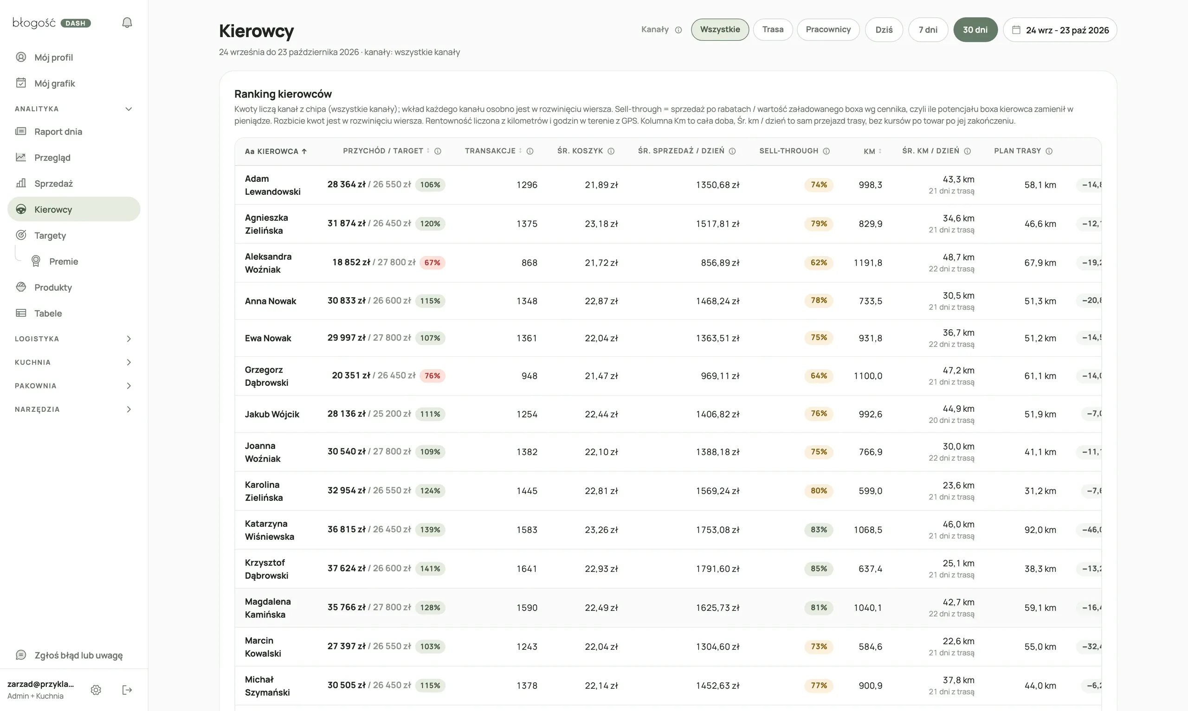Open Raport dnia in sidebar
1188x711 pixels.
click(74, 131)
